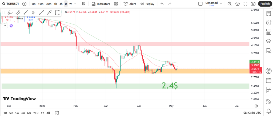273x116 pixels.
Task: Enter fullscreen mode
Action: click(x=246, y=4)
